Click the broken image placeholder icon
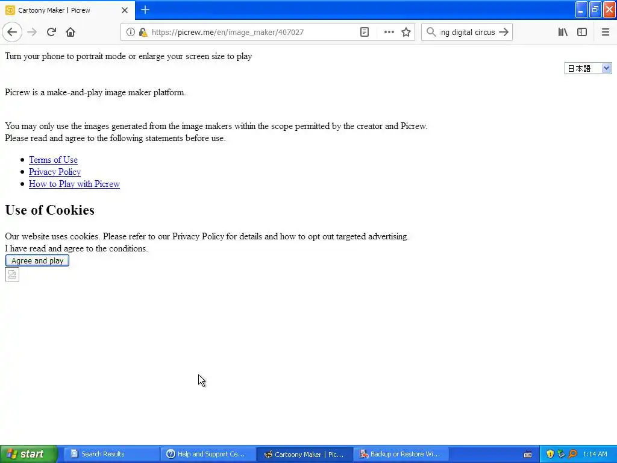 [x=12, y=274]
